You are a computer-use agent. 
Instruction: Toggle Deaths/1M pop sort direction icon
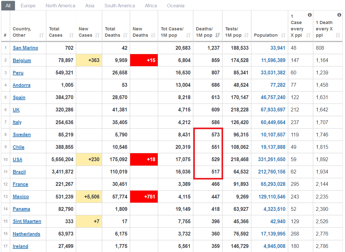[218, 35]
